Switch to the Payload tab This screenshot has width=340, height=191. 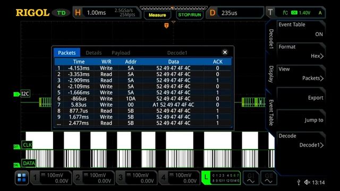[x=121, y=53]
